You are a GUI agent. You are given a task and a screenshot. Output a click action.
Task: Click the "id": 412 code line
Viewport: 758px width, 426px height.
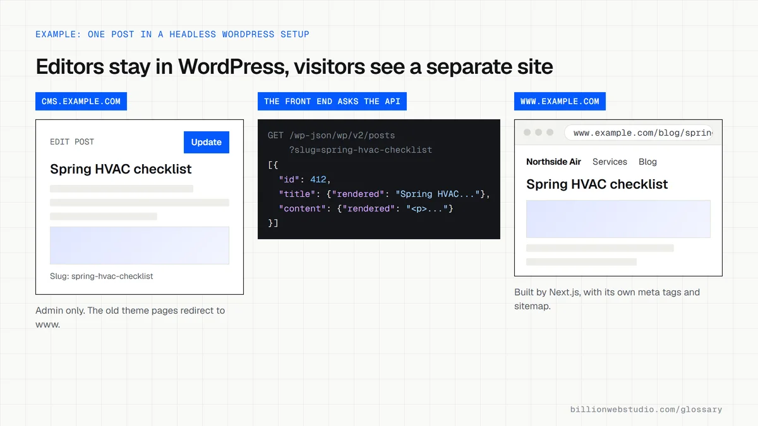coord(304,179)
